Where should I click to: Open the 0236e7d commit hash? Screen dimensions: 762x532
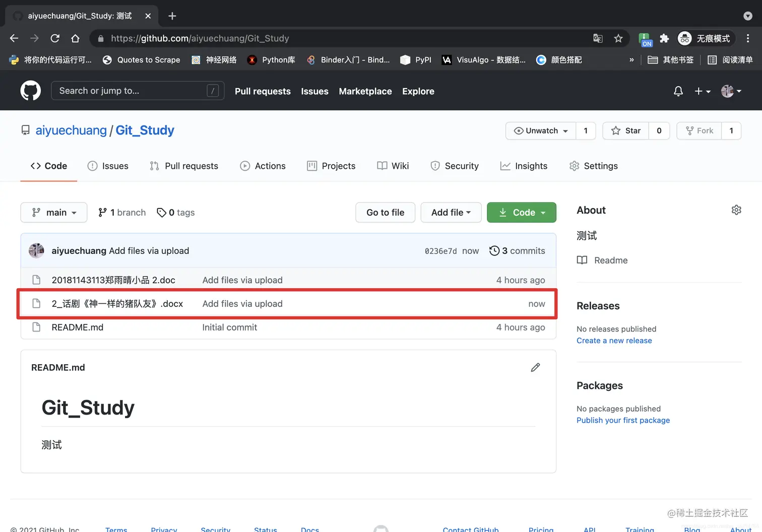[x=441, y=251]
